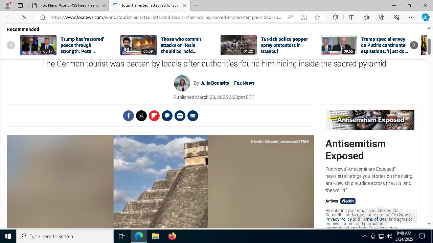Go back to previous page arrow
433x243 pixels.
(x=9, y=17)
